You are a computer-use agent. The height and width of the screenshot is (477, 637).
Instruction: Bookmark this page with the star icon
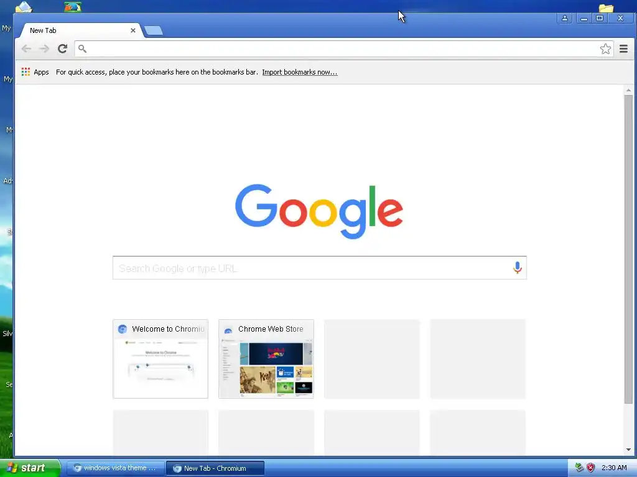[605, 48]
